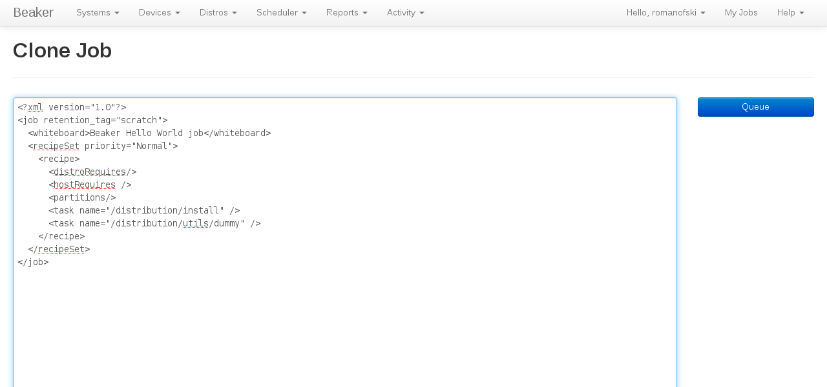The height and width of the screenshot is (387, 827).
Task: Open the Distros dropdown
Action: tap(218, 12)
